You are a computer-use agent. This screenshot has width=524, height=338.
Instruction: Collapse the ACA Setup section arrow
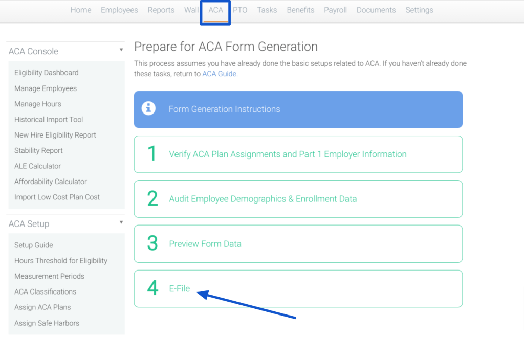coord(121,222)
